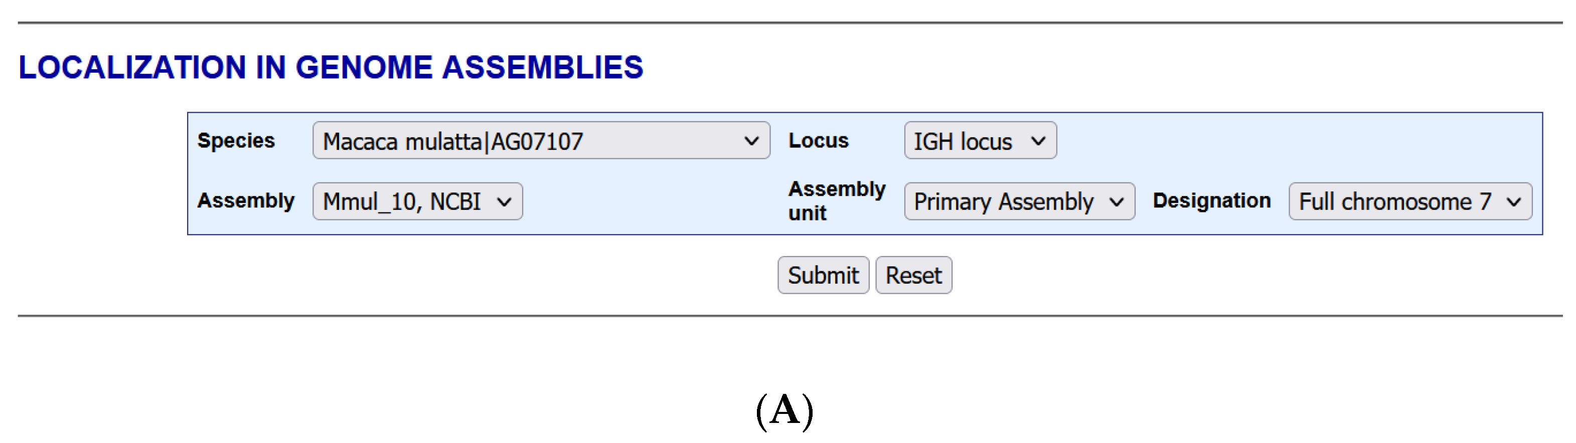Click the chevron arrow of the Species selector
The height and width of the screenshot is (443, 1576).
pos(751,141)
